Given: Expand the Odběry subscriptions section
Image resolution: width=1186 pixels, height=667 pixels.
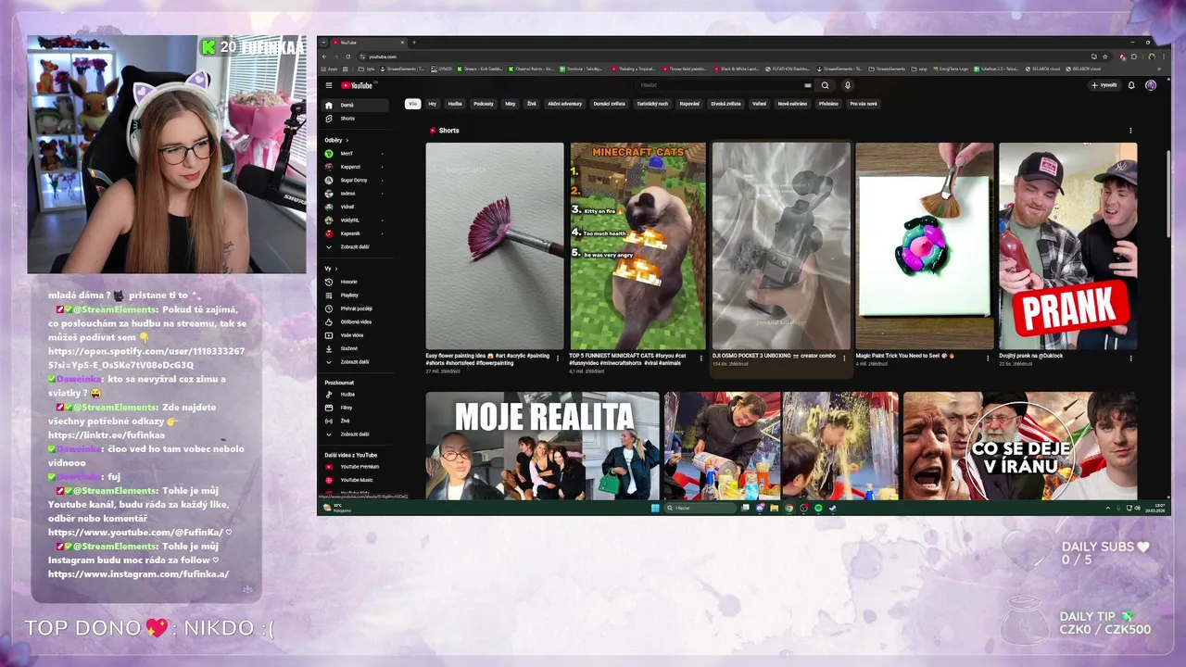Looking at the screenshot, I should (x=336, y=140).
